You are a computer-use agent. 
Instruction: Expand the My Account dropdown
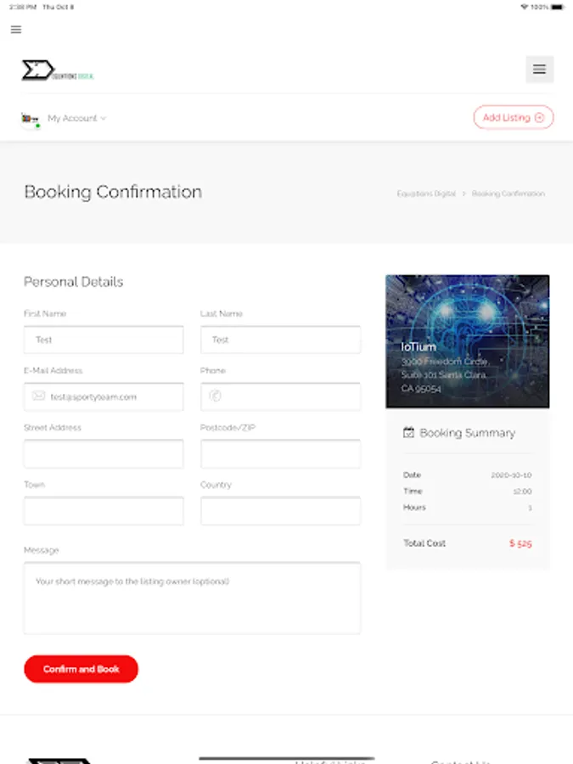tap(76, 119)
